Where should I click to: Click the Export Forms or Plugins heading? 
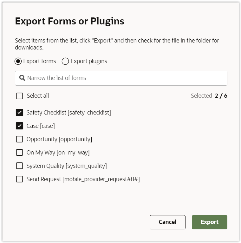pyautogui.click(x=69, y=21)
